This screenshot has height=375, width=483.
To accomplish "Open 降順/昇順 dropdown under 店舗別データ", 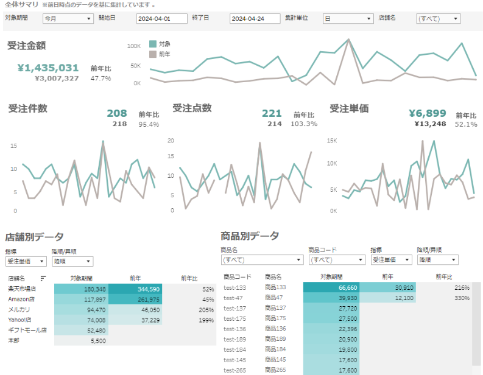I will 72,261.
